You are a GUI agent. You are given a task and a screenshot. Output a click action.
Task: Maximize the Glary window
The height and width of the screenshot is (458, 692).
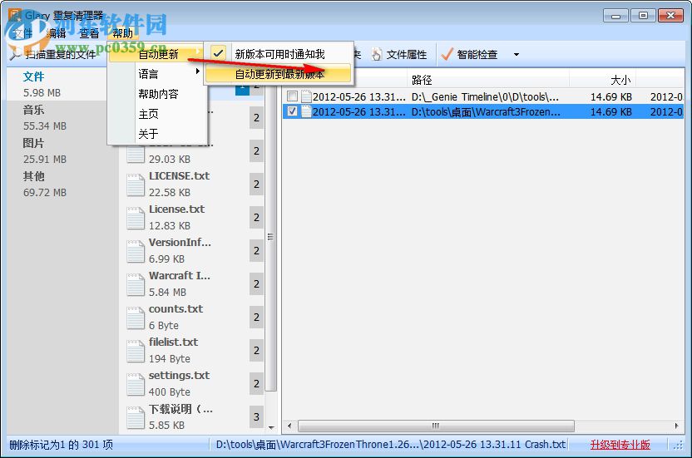coord(643,16)
